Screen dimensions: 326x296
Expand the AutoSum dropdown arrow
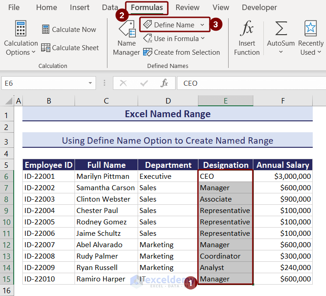click(x=281, y=52)
